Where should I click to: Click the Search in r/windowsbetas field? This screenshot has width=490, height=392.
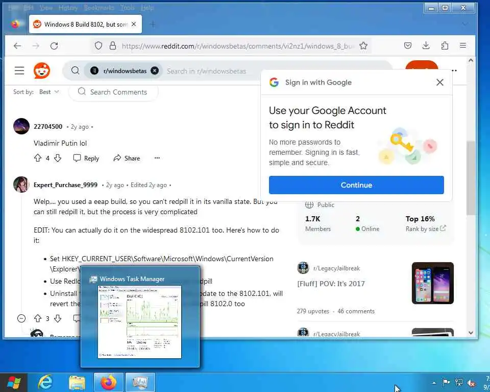(206, 71)
